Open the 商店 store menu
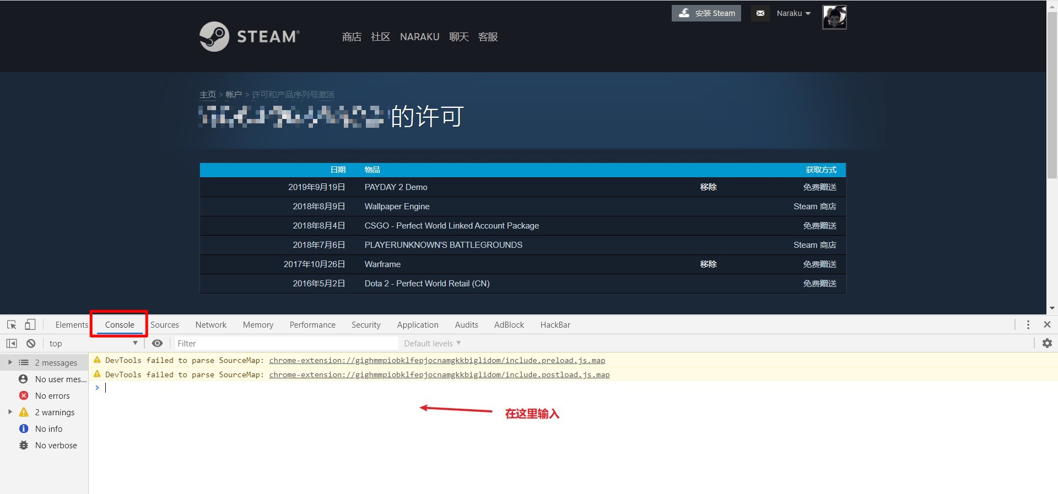The height and width of the screenshot is (494, 1058). [352, 37]
